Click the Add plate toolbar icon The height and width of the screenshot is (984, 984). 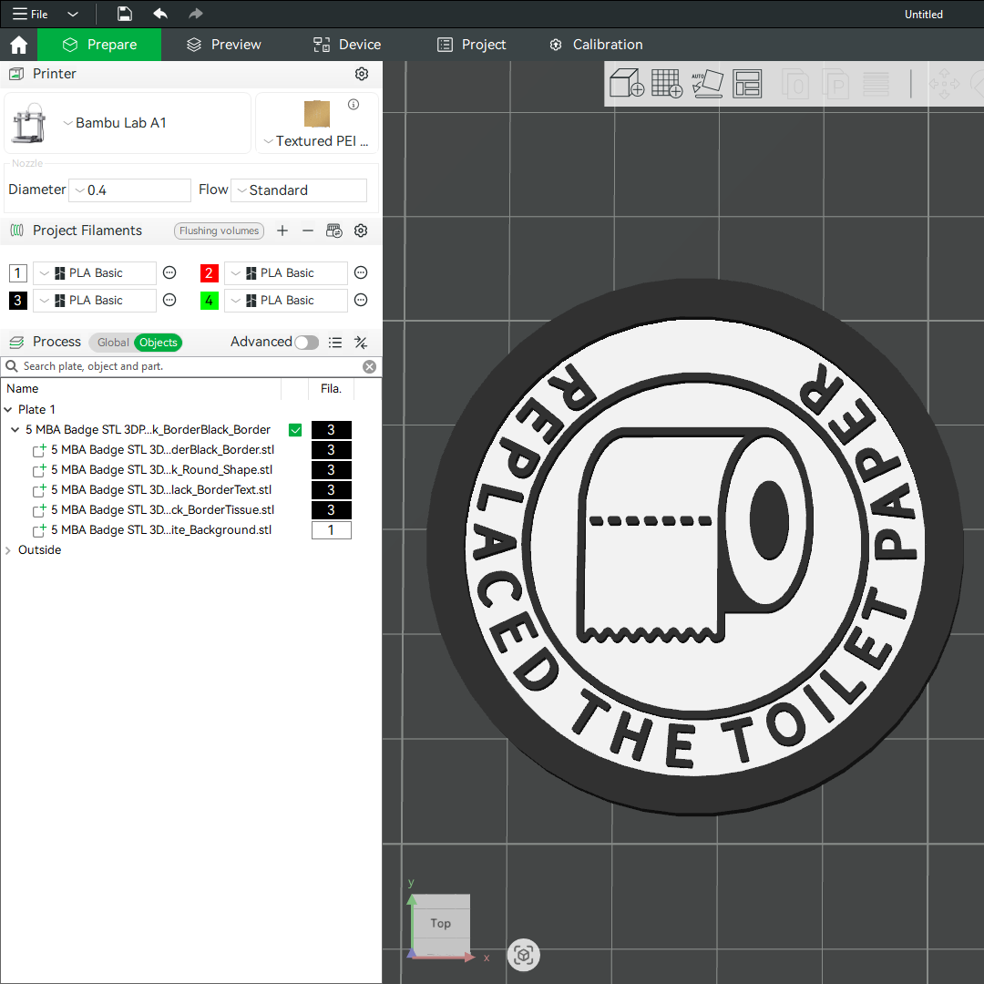[667, 84]
